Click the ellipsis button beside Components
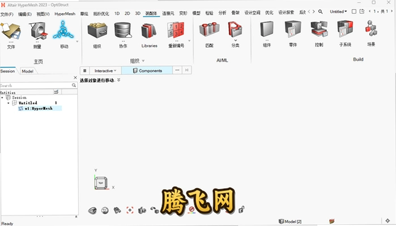Screen dimensions: 396x226 pyautogui.click(x=177, y=70)
